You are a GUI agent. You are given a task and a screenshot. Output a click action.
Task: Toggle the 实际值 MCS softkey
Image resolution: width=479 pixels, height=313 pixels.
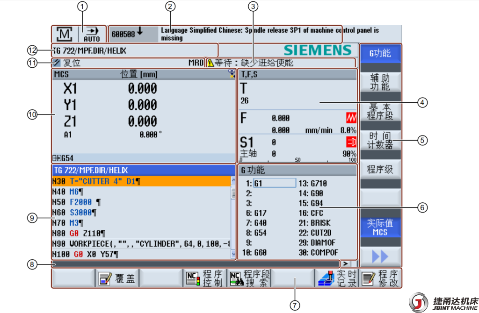pyautogui.click(x=380, y=227)
